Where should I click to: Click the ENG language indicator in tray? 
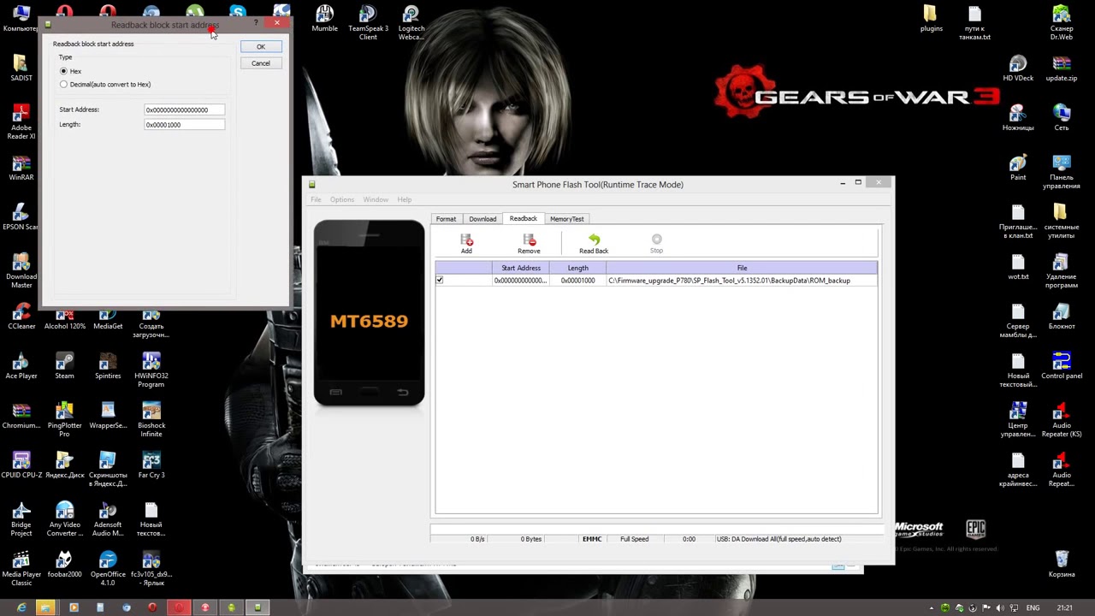point(1033,607)
